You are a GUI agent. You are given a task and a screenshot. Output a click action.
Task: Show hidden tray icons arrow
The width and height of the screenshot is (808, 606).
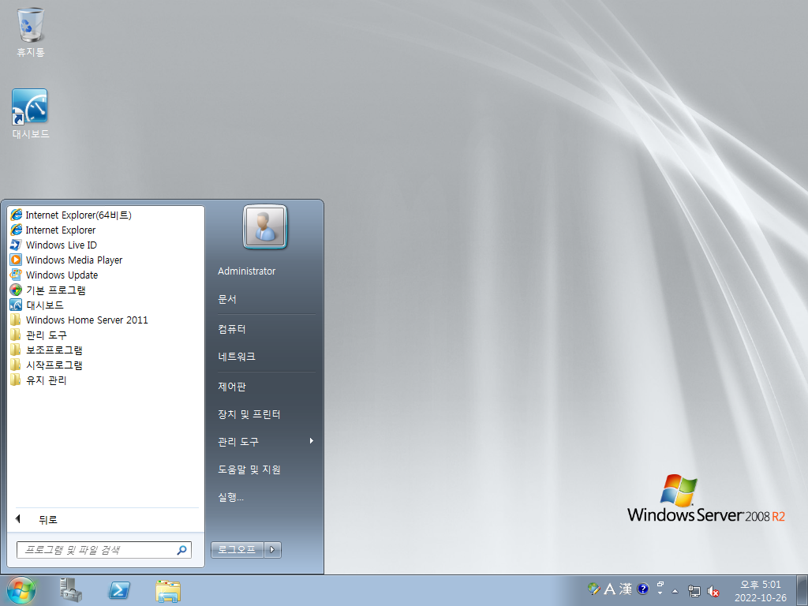(x=675, y=591)
